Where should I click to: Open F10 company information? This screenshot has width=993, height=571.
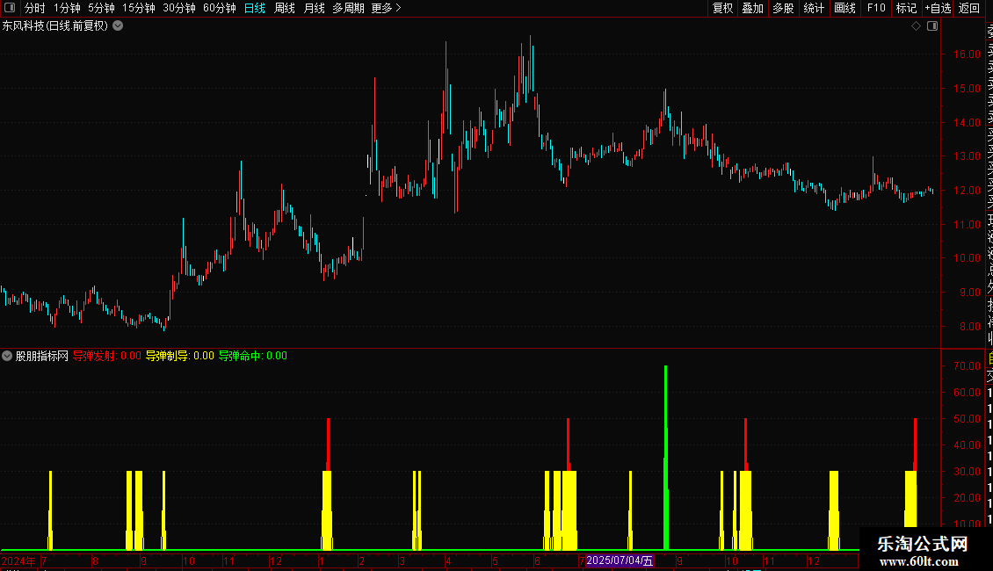coord(876,8)
